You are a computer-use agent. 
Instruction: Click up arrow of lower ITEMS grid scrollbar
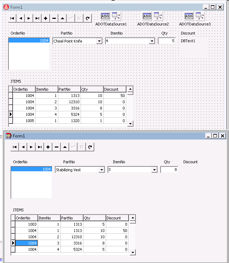point(133,218)
